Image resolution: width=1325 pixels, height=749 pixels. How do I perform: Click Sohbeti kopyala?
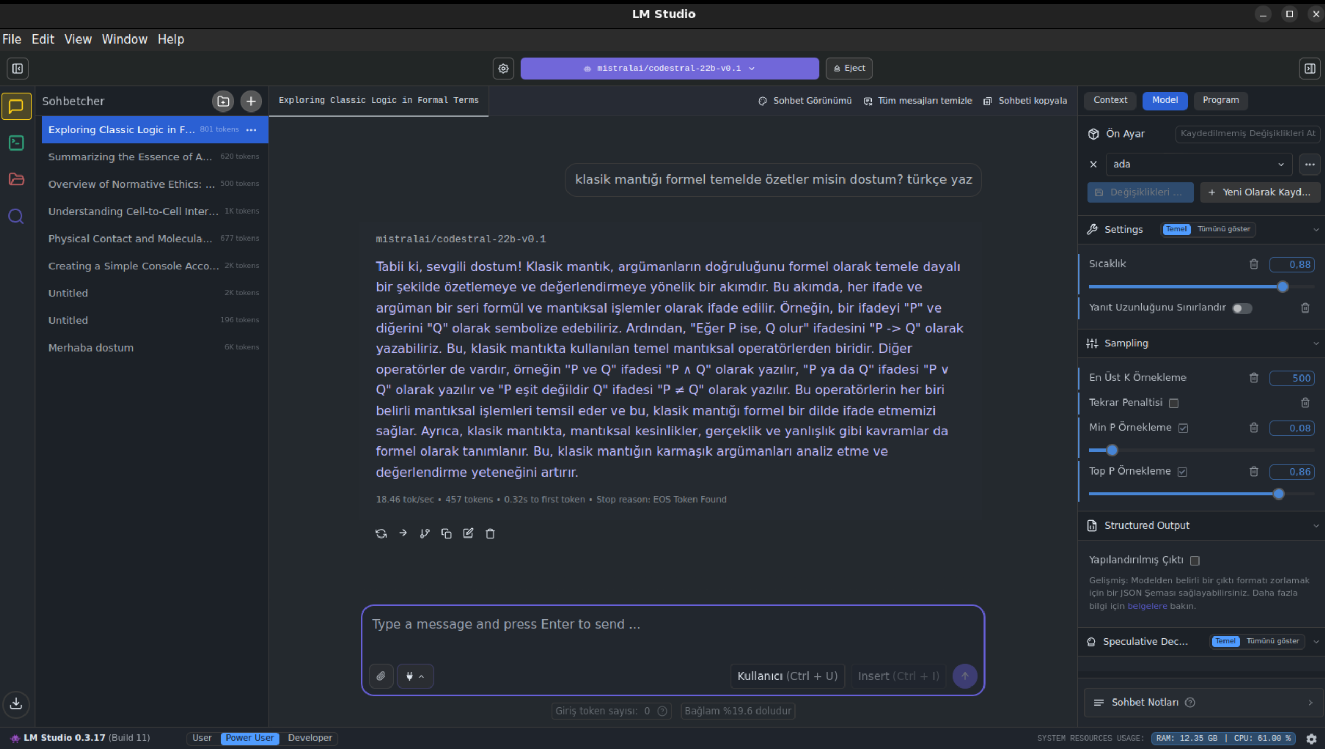[x=1025, y=101]
